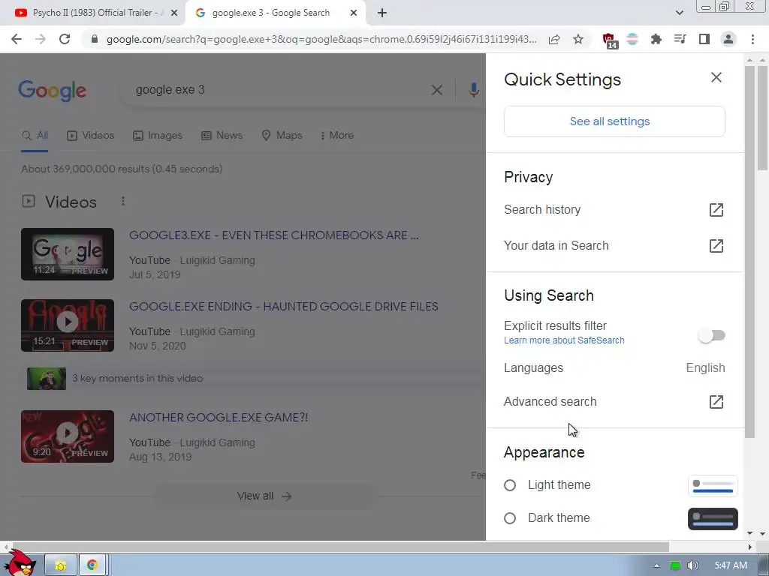Switch to the Images results tab
This screenshot has height=576, width=769.
(x=158, y=136)
